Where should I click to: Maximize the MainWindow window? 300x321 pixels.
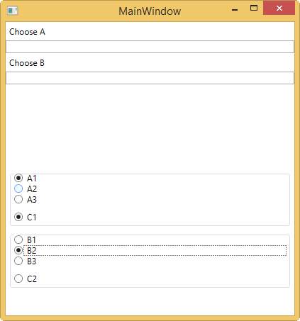click(x=254, y=9)
